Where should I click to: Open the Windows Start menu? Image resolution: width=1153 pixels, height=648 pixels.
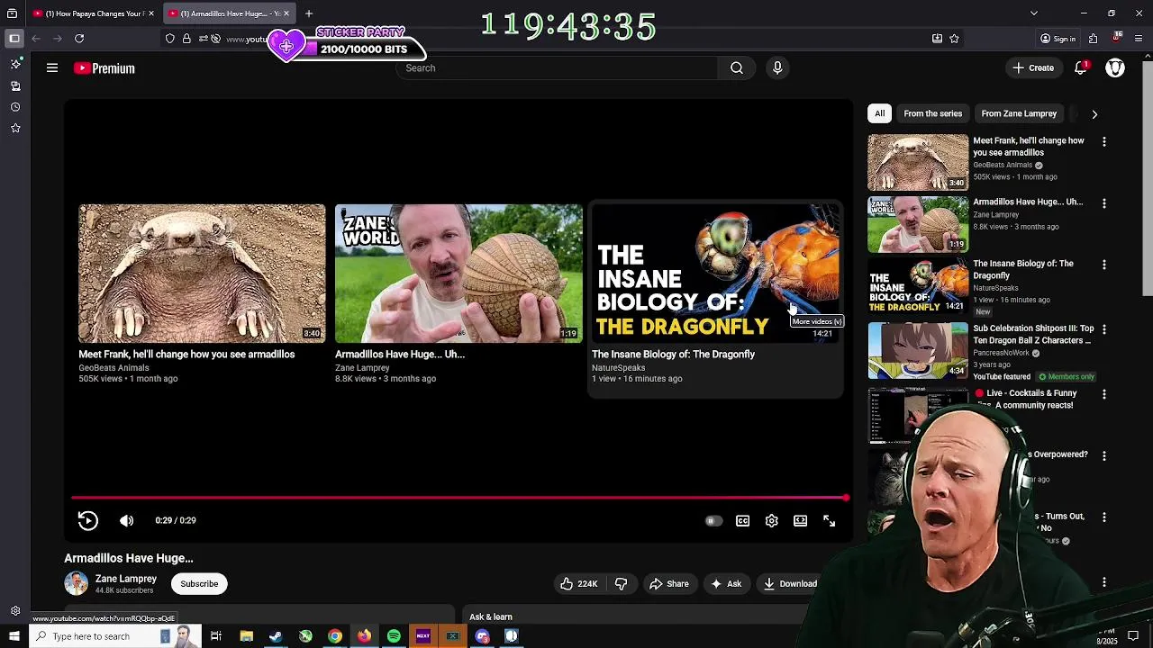coord(14,636)
